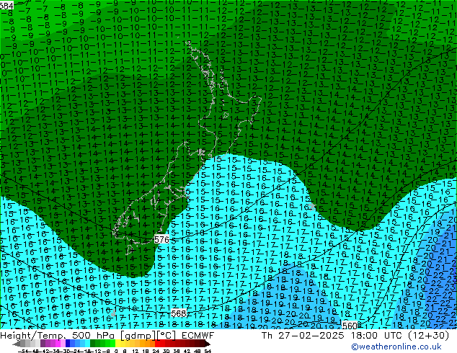The image size is (457, 353).
Task: Click the ECMWF model label
Action: tap(198, 336)
